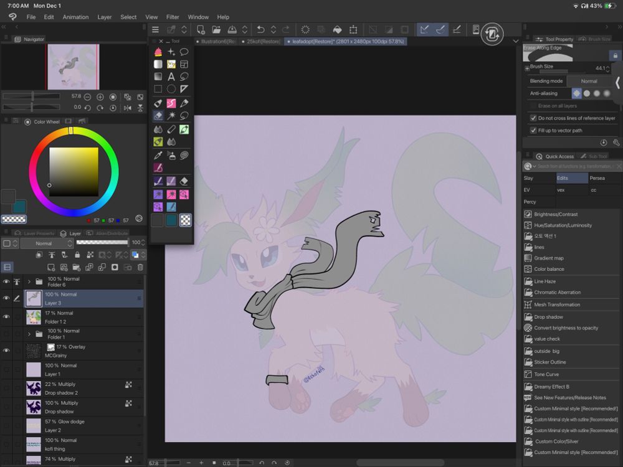Select the speech balloon tool
The image size is (623, 467).
pyautogui.click(x=184, y=52)
